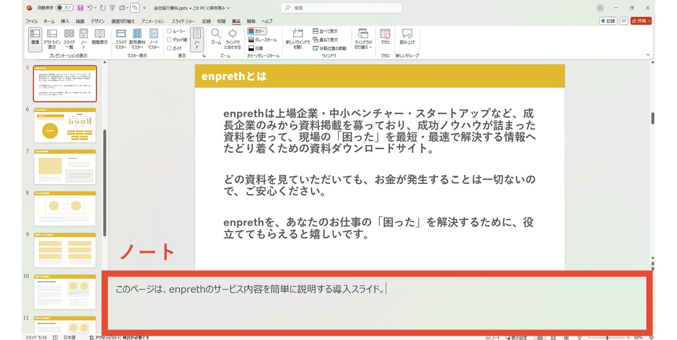The width and height of the screenshot is (677, 340).
Task: Open the ファイル file tab
Action: (32, 21)
